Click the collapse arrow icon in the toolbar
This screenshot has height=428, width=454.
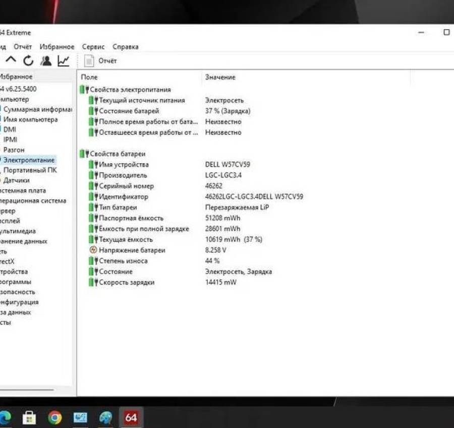[x=11, y=60]
